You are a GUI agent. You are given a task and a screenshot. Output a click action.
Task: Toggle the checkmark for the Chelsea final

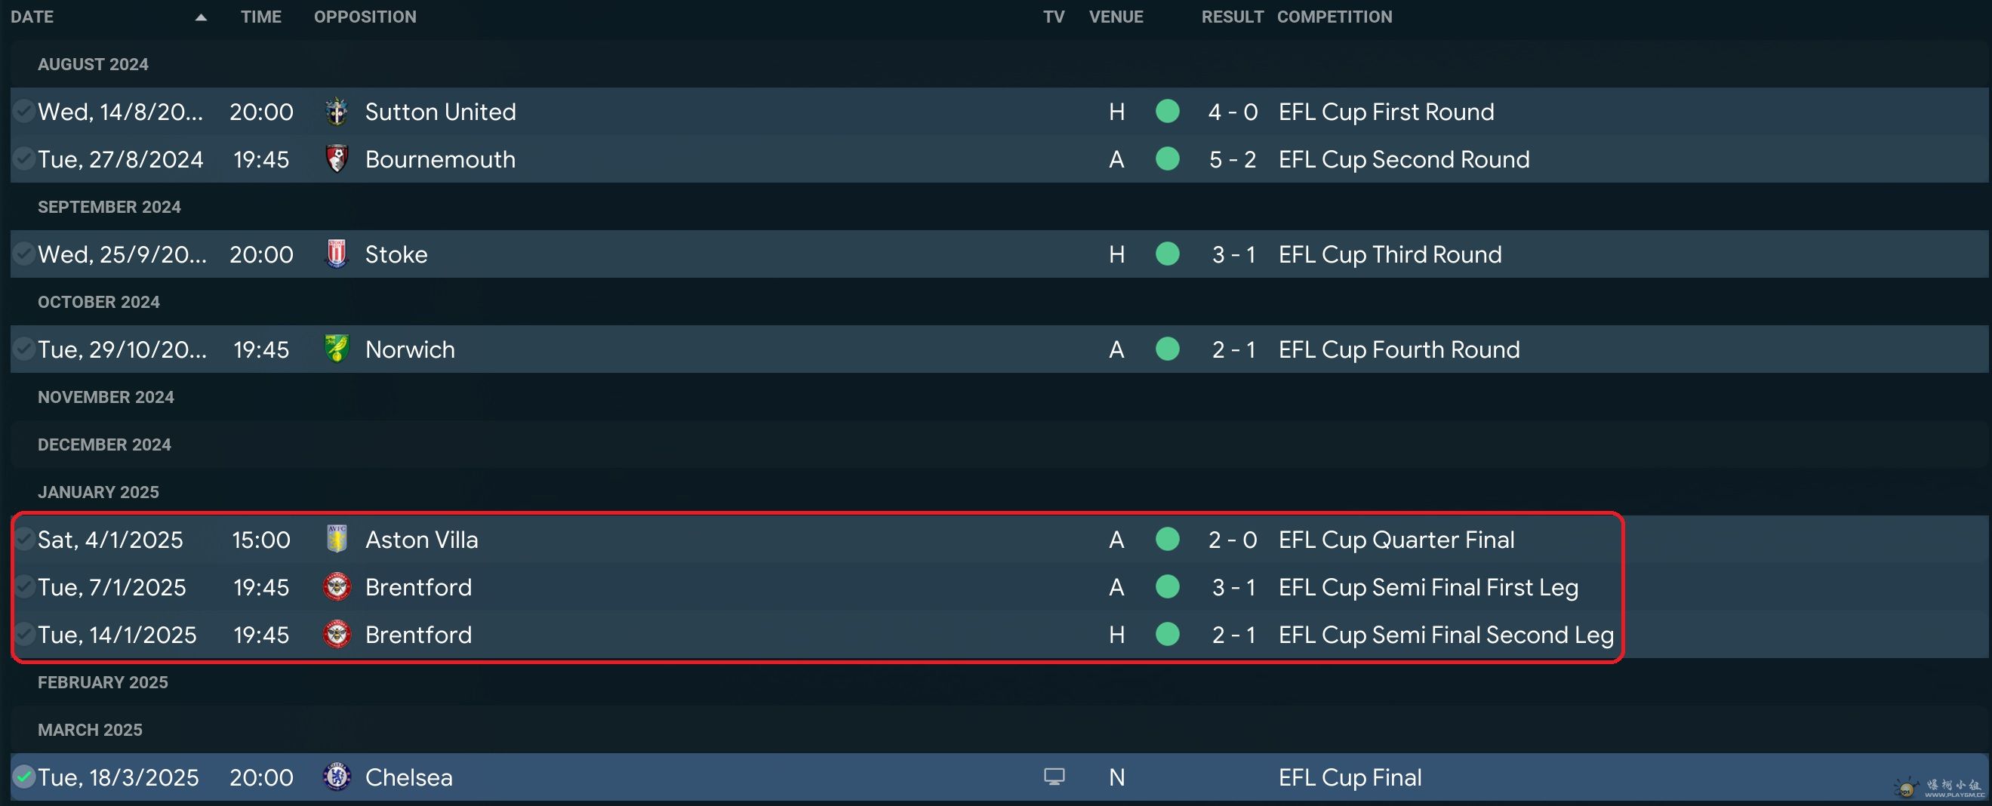tap(24, 777)
